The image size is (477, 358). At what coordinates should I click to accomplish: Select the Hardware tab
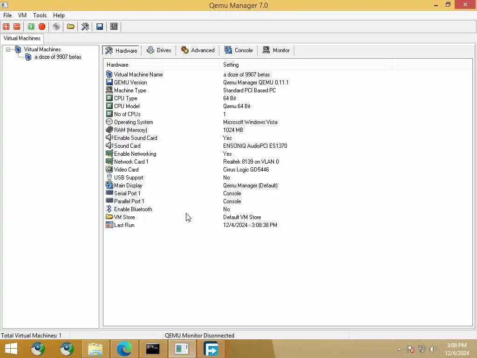tap(122, 50)
